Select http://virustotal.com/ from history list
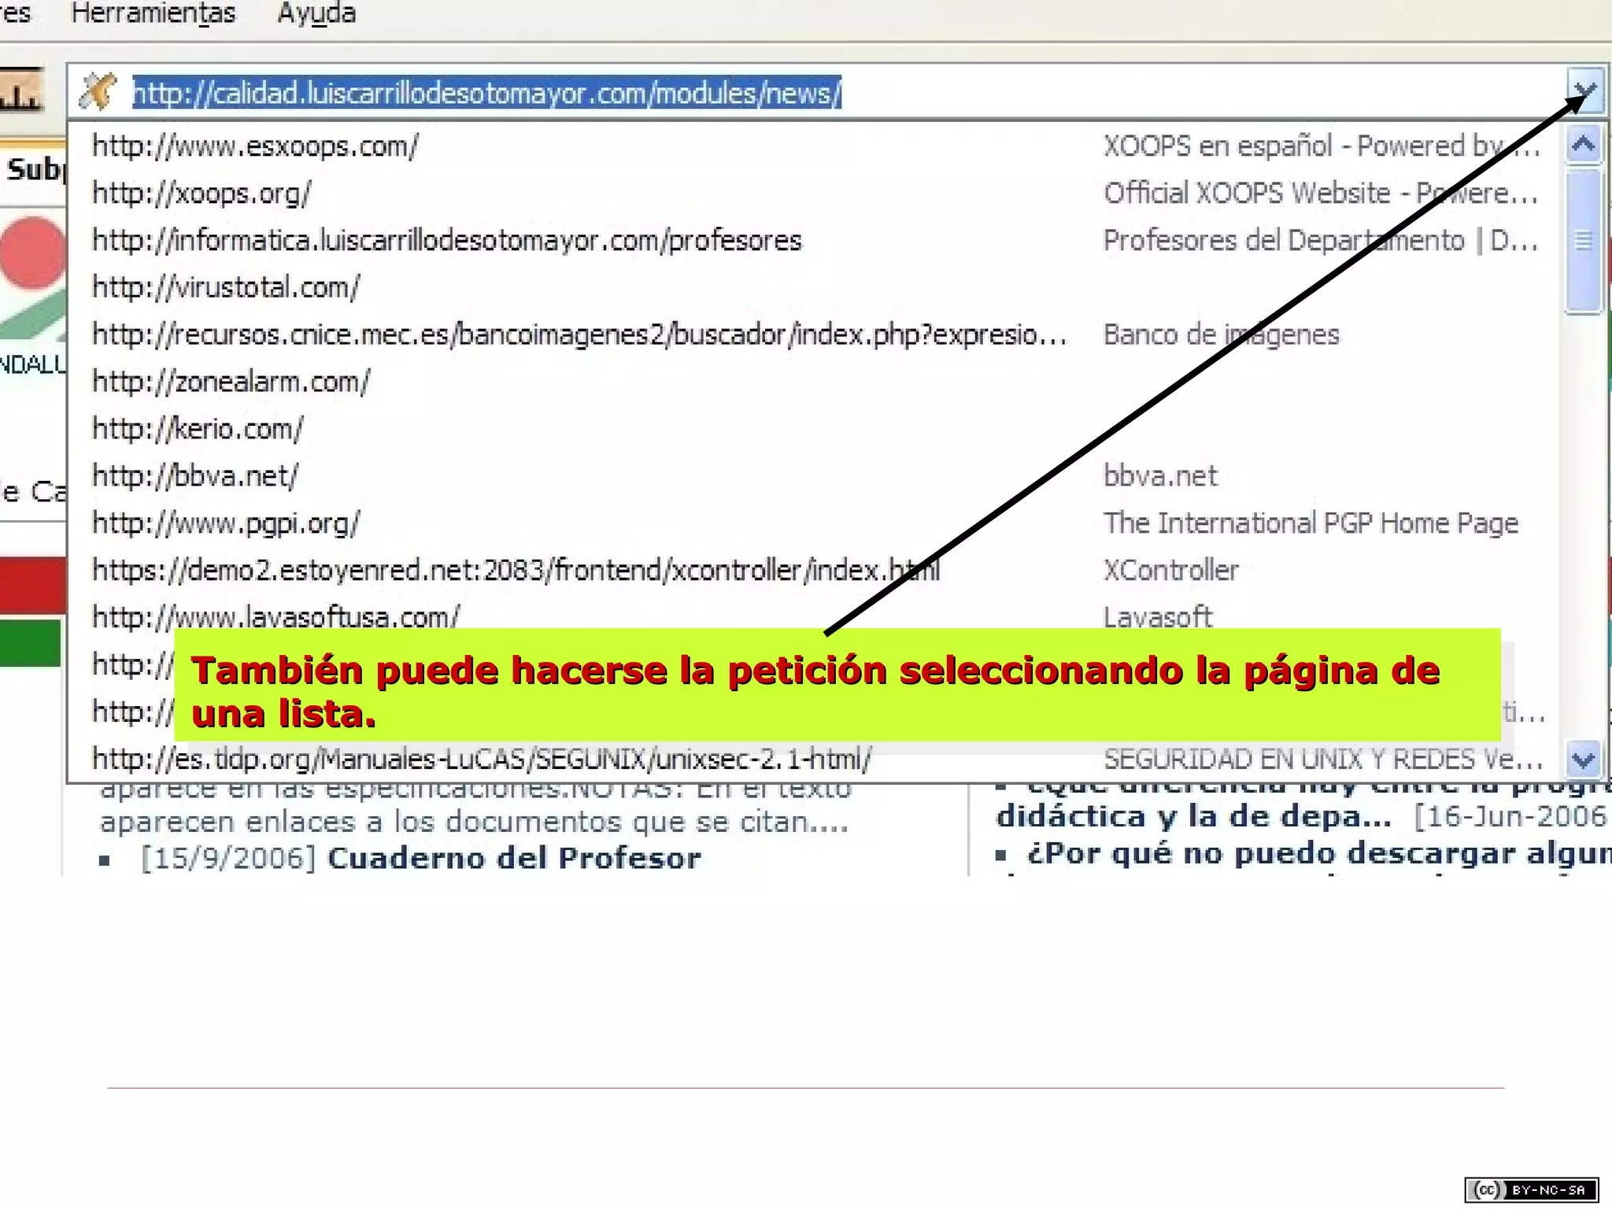The height and width of the screenshot is (1209, 1612). click(x=226, y=287)
